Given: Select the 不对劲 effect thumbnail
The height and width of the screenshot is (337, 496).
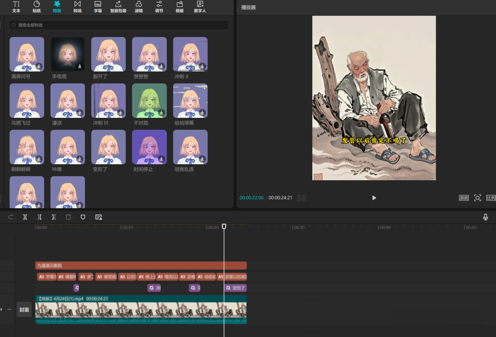Looking at the screenshot, I should click(x=149, y=101).
